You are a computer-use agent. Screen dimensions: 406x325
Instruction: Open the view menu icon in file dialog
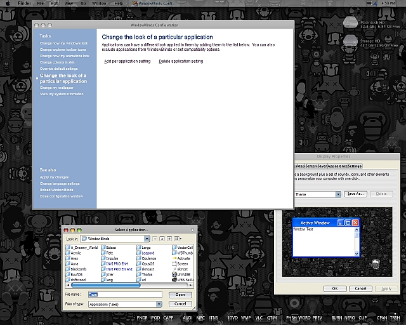[x=178, y=239]
